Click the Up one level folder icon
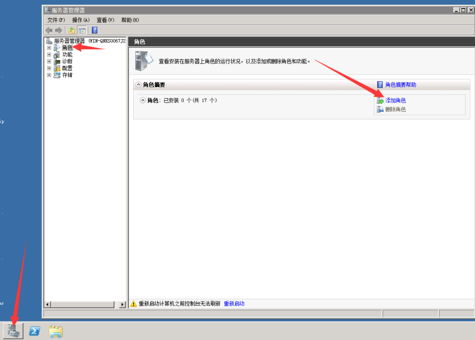Image resolution: width=475 pixels, height=340 pixels. click(x=72, y=30)
